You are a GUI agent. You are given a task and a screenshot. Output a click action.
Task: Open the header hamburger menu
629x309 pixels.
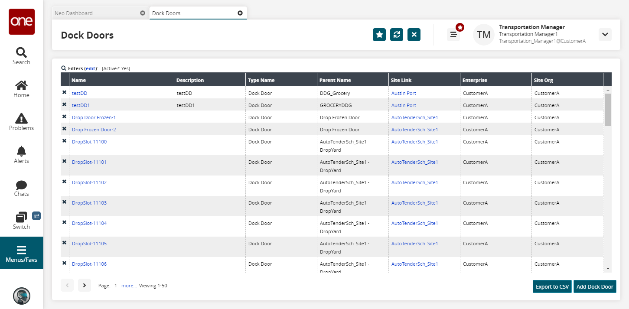(453, 35)
